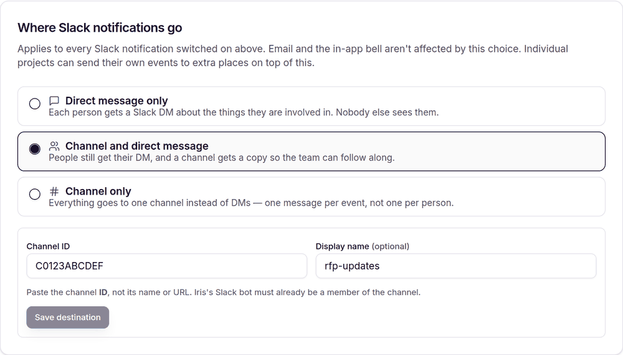The width and height of the screenshot is (623, 355).
Task: Click the speech bubble icon for Direct message
Action: [54, 100]
